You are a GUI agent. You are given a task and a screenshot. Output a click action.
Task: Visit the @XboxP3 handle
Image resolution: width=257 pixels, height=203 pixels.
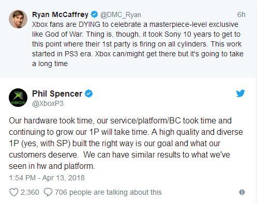pyautogui.click(x=48, y=104)
